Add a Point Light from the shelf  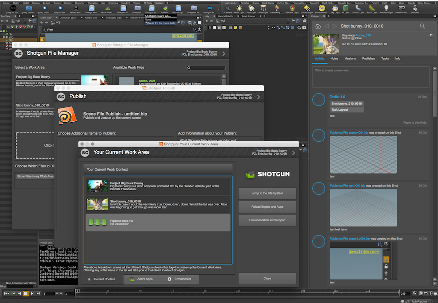pyautogui.click(x=239, y=9)
